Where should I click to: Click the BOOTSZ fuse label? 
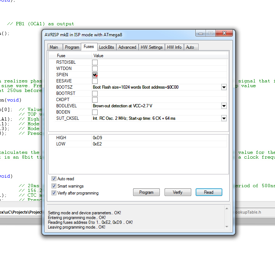[x=64, y=87]
